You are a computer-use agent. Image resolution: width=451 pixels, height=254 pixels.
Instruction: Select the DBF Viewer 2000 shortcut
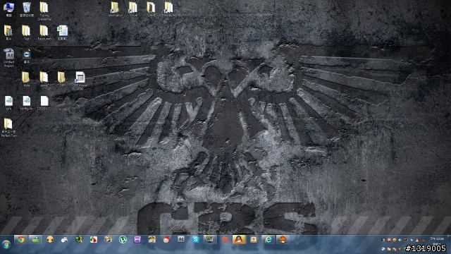(80, 80)
